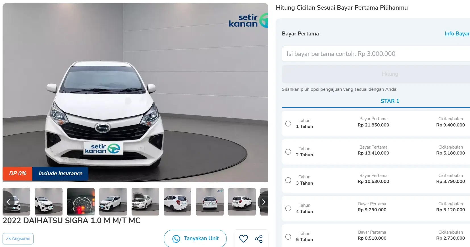Open the Info Bayar link
Image resolution: width=470 pixels, height=247 pixels.
coord(457,34)
